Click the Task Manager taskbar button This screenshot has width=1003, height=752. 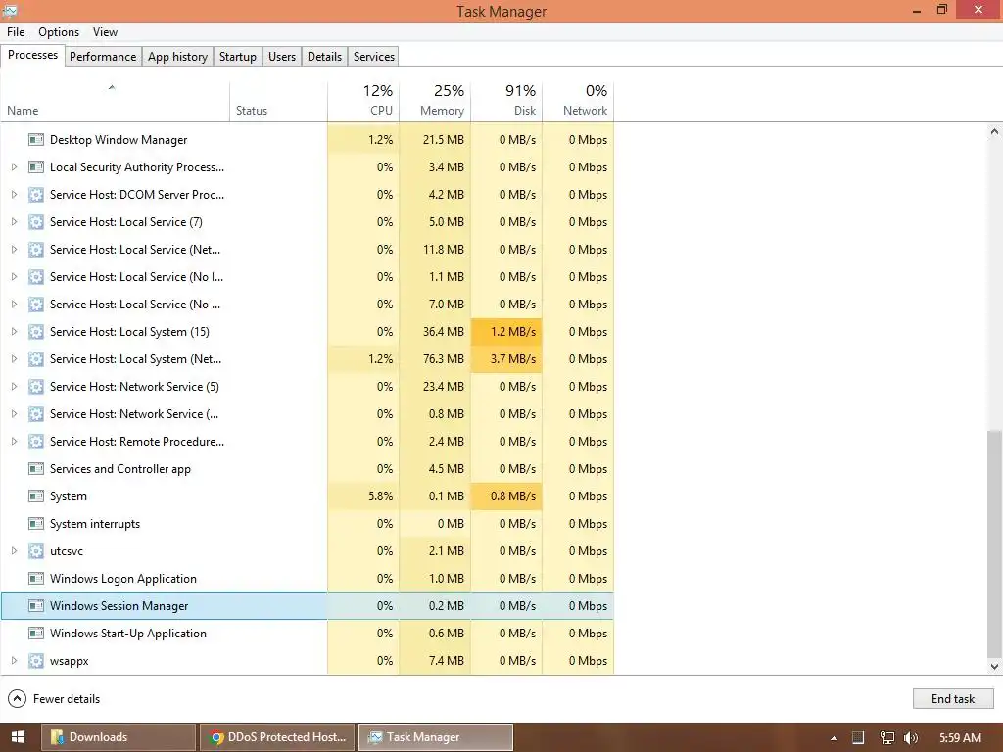[x=436, y=737]
